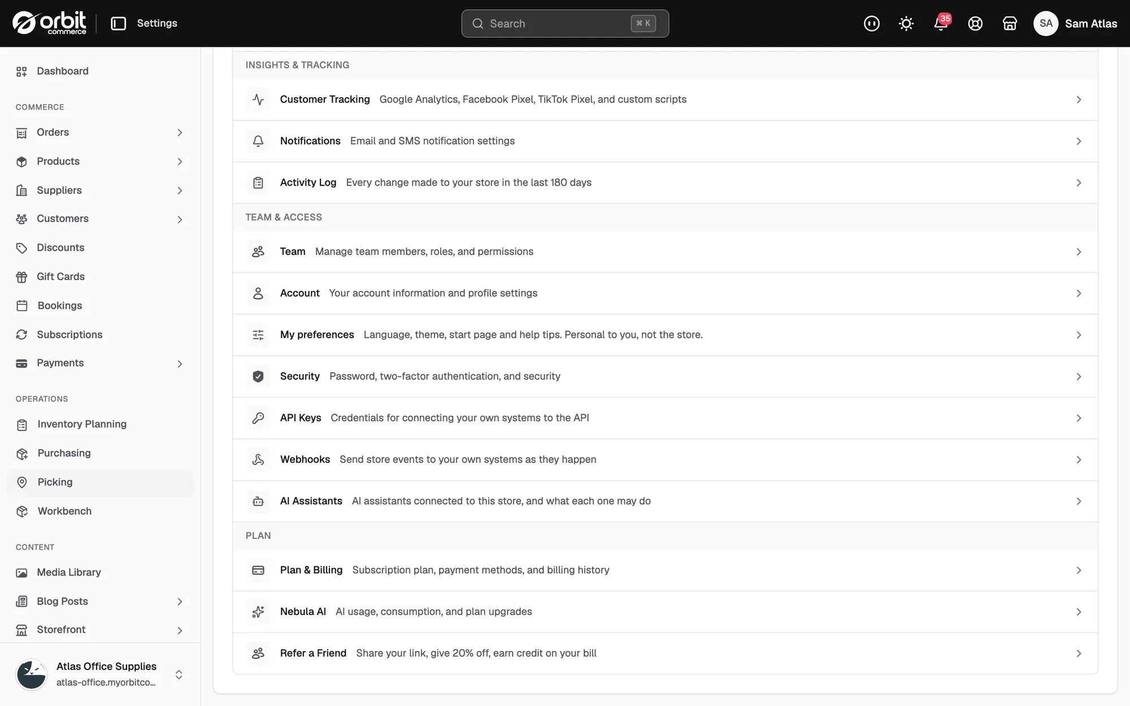The height and width of the screenshot is (706, 1130).
Task: Open Discounts in sidebar
Action: [100, 247]
